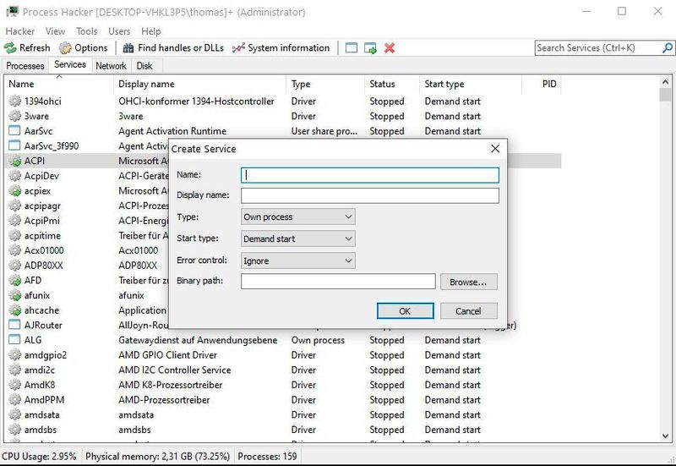Click the find window toolbar icon
Image resolution: width=676 pixels, height=466 pixels.
point(352,48)
